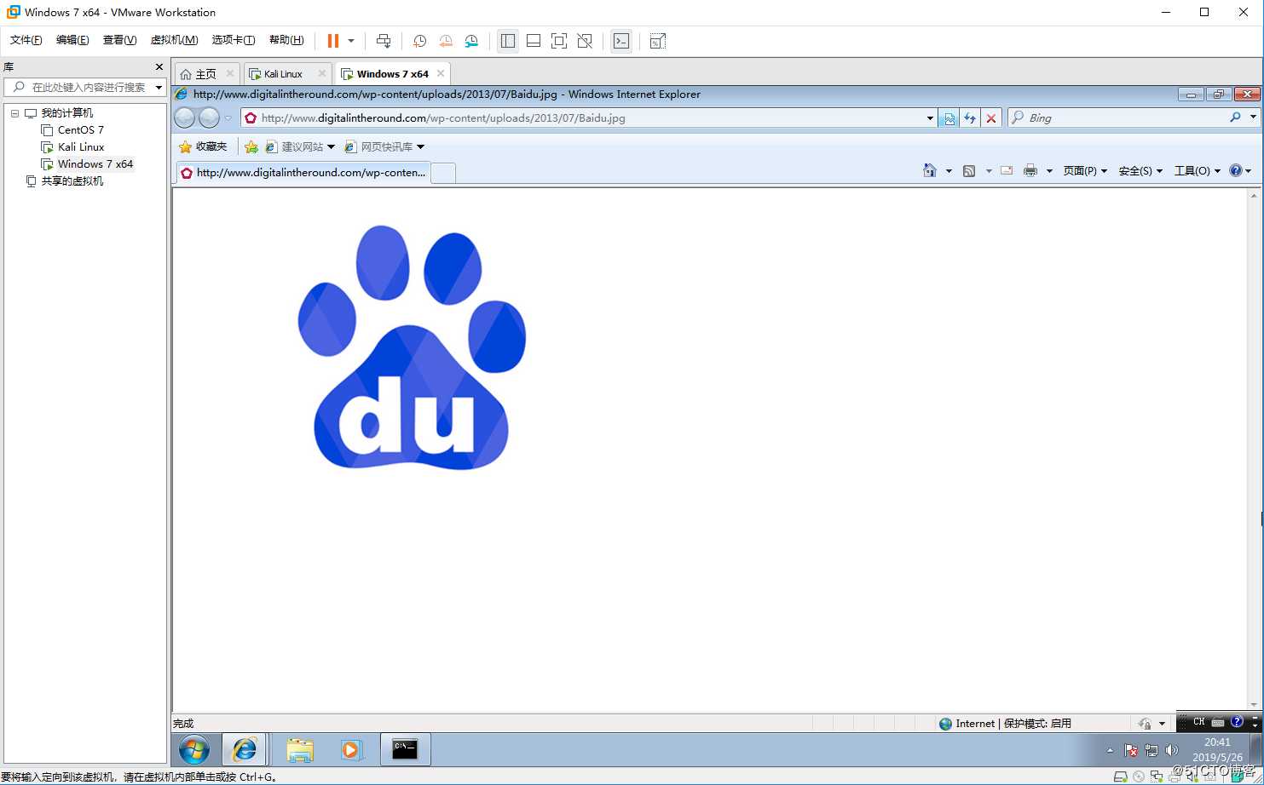Click the search magnifier button
The image size is (1264, 785).
[x=1236, y=117]
